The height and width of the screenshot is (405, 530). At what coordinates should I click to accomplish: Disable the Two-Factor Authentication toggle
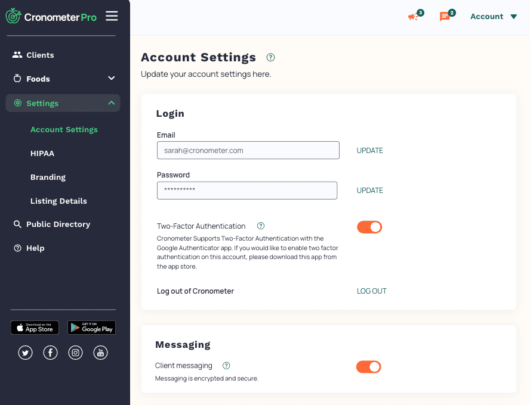tap(369, 227)
